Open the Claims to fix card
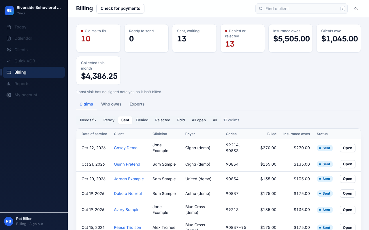 pyautogui.click(x=98, y=39)
